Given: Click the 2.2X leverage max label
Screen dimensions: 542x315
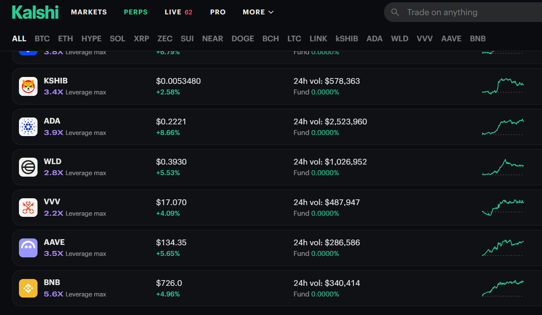Looking at the screenshot, I should 75,213.
